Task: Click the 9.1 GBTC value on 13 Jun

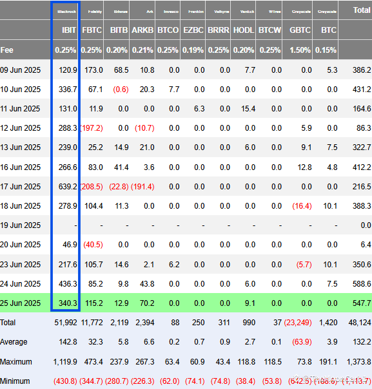Action: [x=306, y=147]
